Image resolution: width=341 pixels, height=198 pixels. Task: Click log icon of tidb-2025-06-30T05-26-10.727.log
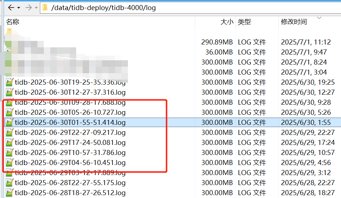pos(9,113)
